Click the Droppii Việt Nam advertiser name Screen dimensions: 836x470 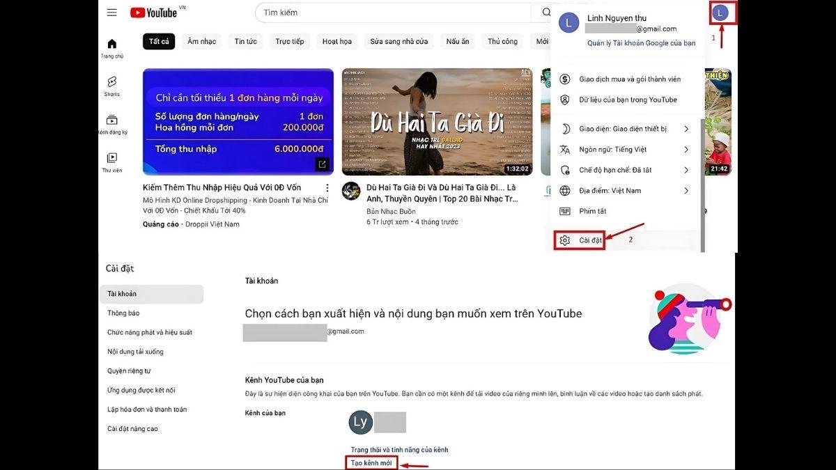pos(212,224)
